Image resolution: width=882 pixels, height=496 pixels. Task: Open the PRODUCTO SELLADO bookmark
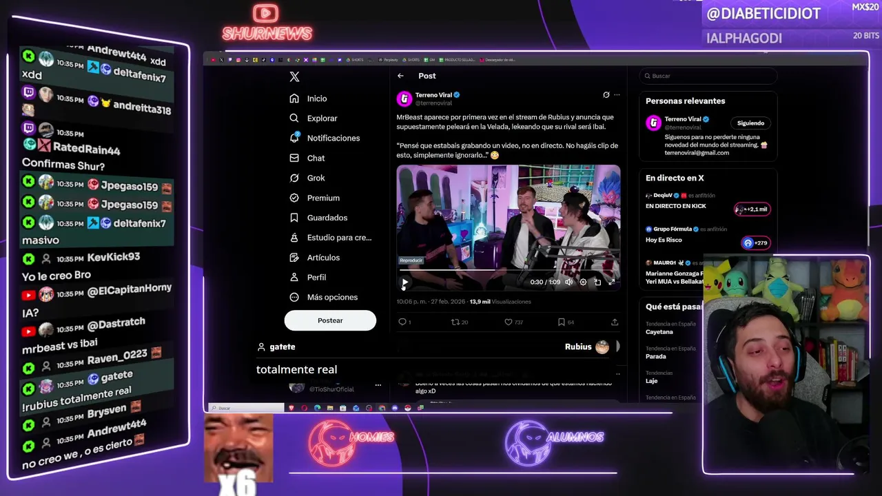(x=458, y=60)
